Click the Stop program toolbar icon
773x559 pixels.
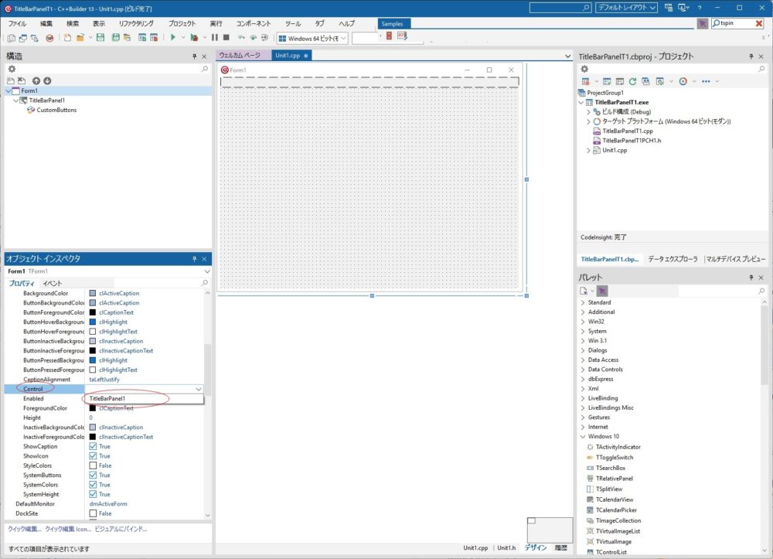(226, 38)
